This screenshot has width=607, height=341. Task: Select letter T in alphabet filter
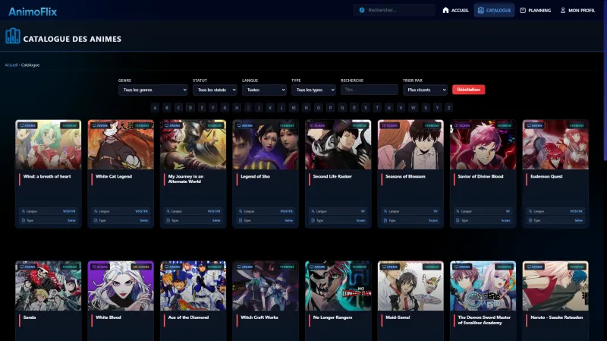click(x=377, y=108)
